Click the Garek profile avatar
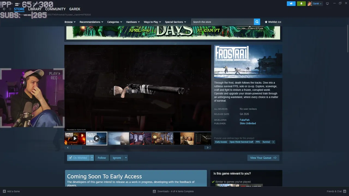This screenshot has width=349, height=196. (x=309, y=4)
